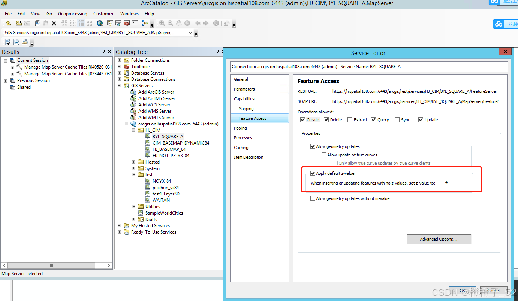Toggle the Create operation checkbox
Screen dimensions: 518x301
point(303,120)
